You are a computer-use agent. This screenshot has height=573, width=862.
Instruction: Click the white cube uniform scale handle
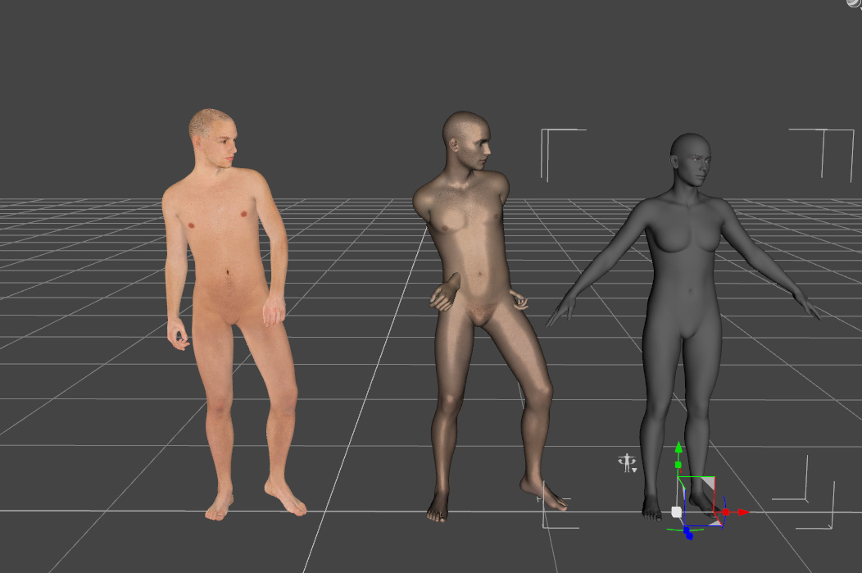click(x=677, y=512)
